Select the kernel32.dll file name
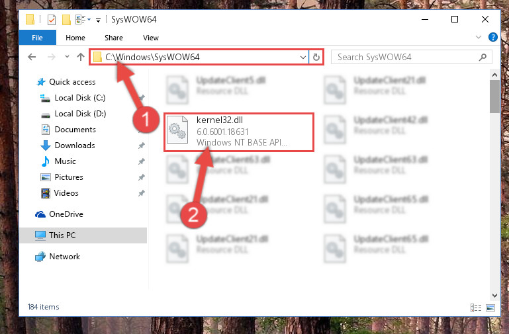The height and width of the screenshot is (334, 509). tap(220, 120)
